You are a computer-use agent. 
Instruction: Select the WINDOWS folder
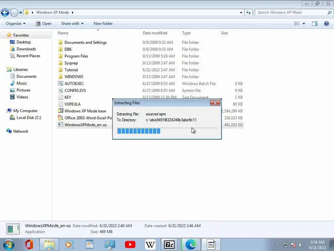pos(74,76)
